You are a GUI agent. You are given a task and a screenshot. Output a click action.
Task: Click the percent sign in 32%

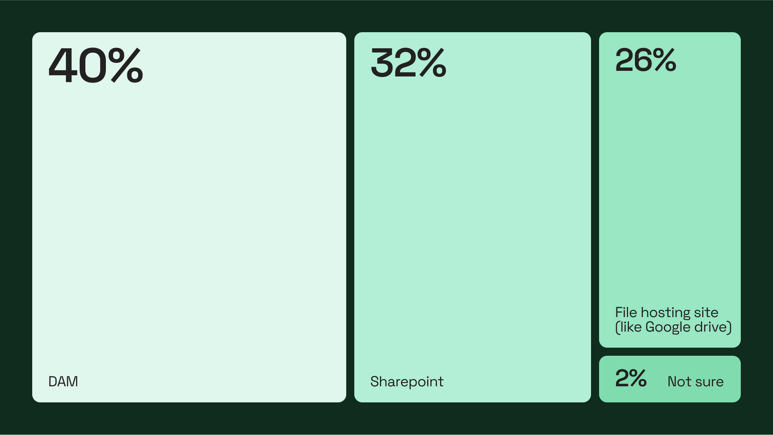pyautogui.click(x=432, y=63)
